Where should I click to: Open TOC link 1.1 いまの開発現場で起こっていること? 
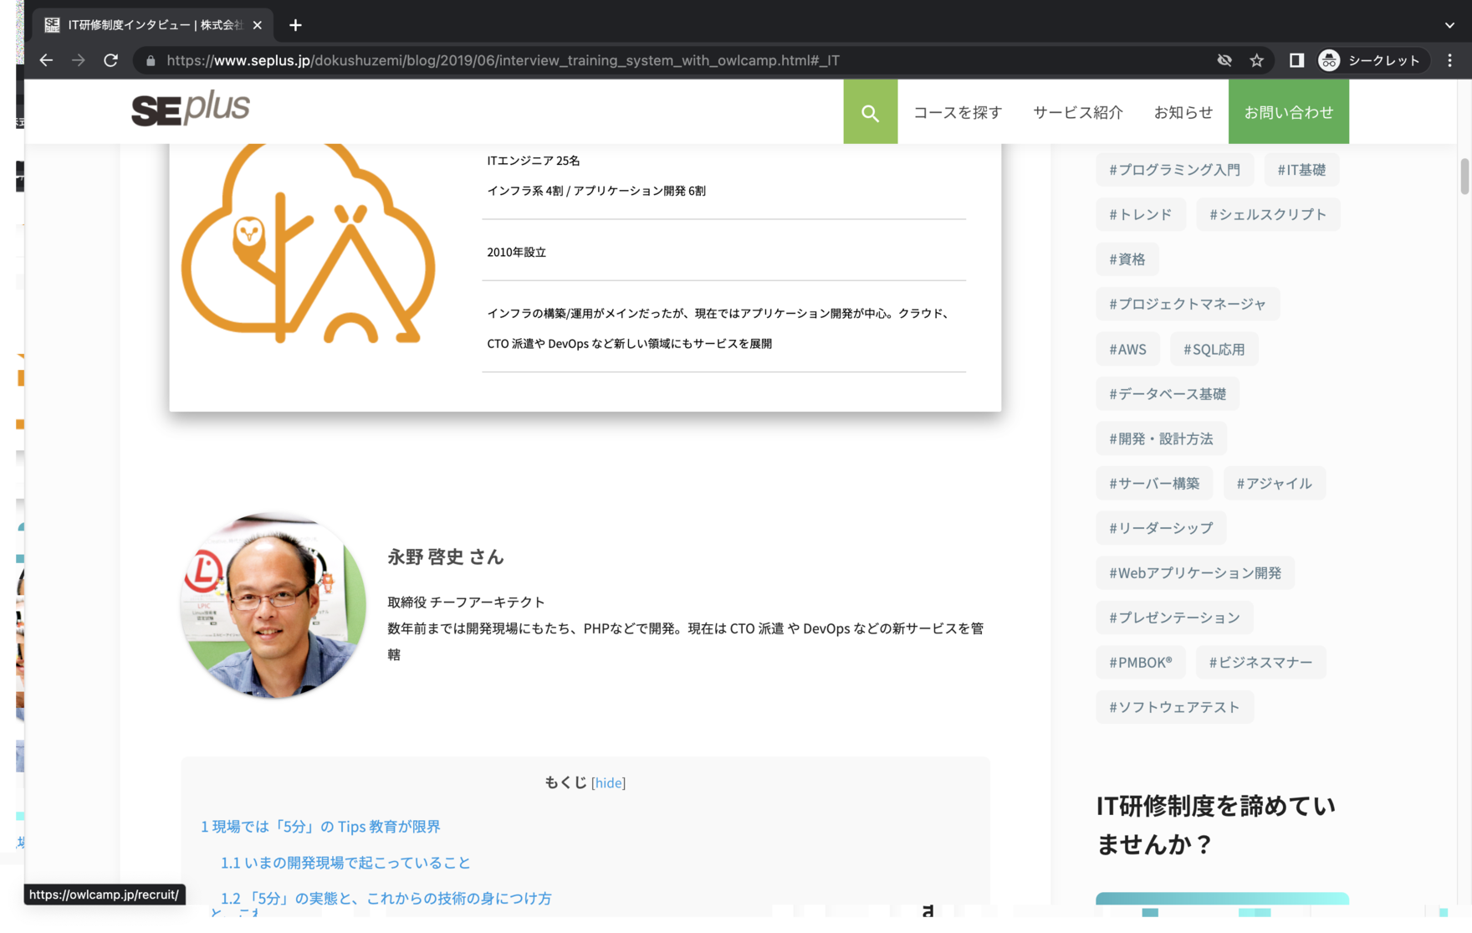(x=345, y=863)
